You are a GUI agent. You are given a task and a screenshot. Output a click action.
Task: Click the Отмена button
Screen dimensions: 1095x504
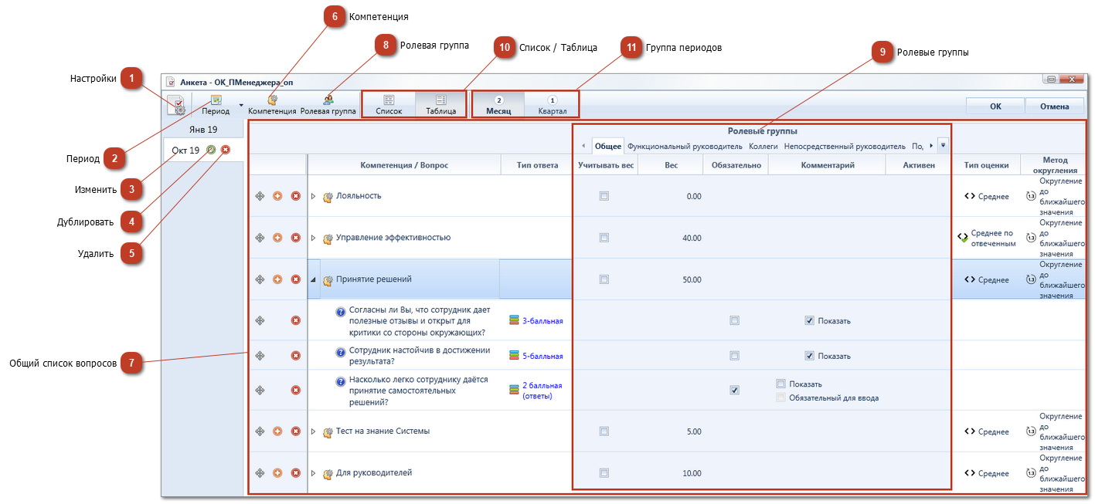pyautogui.click(x=1054, y=107)
